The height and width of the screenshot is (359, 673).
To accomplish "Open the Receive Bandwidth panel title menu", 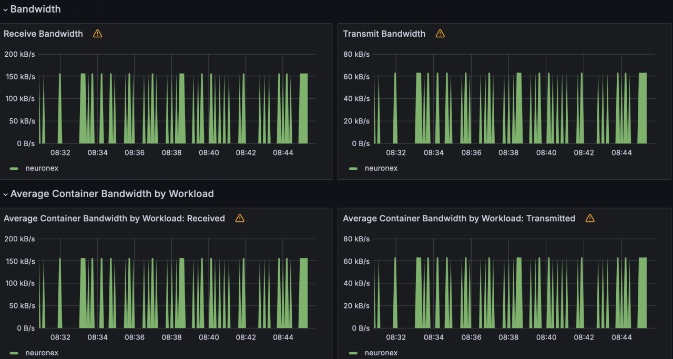I will click(x=43, y=34).
